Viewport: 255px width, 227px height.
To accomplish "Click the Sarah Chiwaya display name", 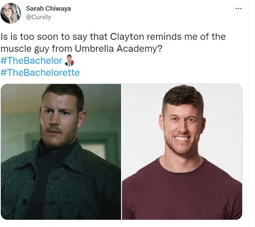I will pyautogui.click(x=48, y=9).
